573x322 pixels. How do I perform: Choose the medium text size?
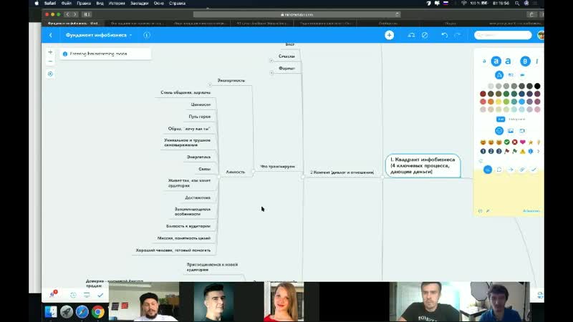pyautogui.click(x=496, y=62)
